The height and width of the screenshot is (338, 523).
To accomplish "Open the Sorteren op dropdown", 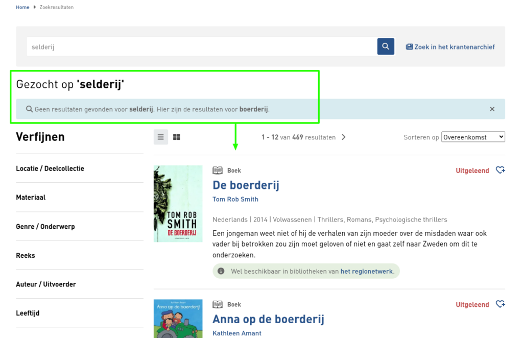I will point(473,137).
